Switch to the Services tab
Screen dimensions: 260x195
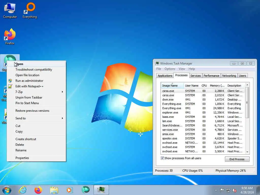[x=196, y=76]
